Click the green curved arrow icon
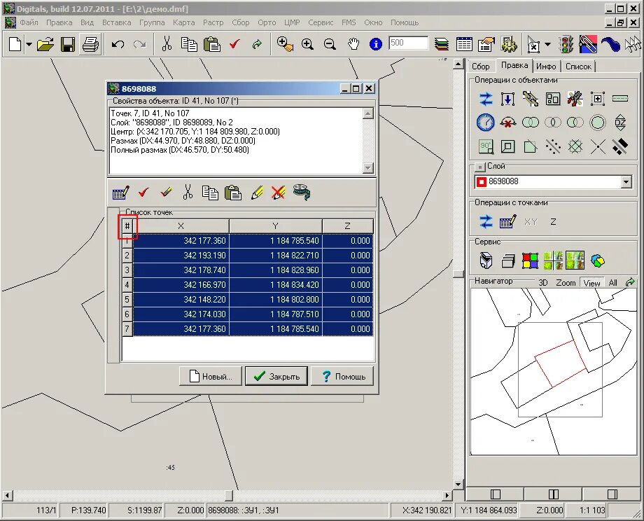Viewport: 644px width, 521px height. coord(257,44)
